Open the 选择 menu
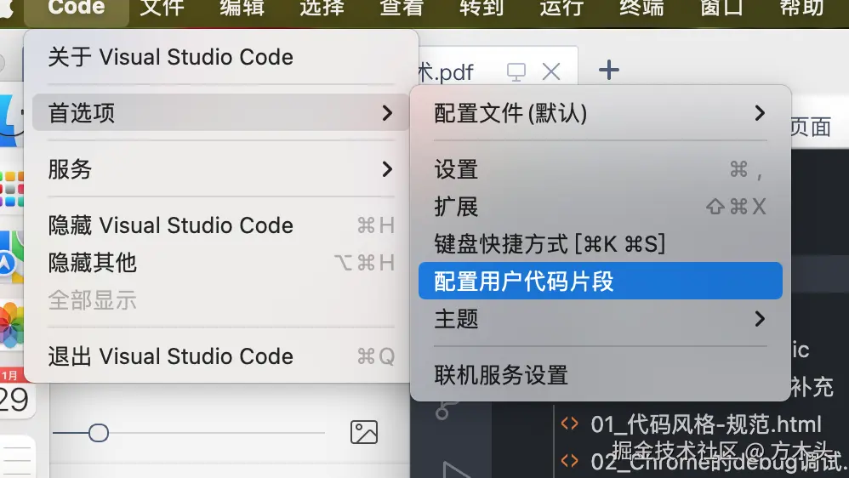 click(322, 8)
